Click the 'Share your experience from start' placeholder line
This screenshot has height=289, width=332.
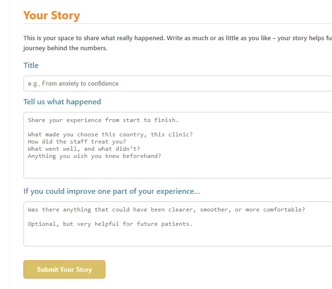click(x=103, y=120)
